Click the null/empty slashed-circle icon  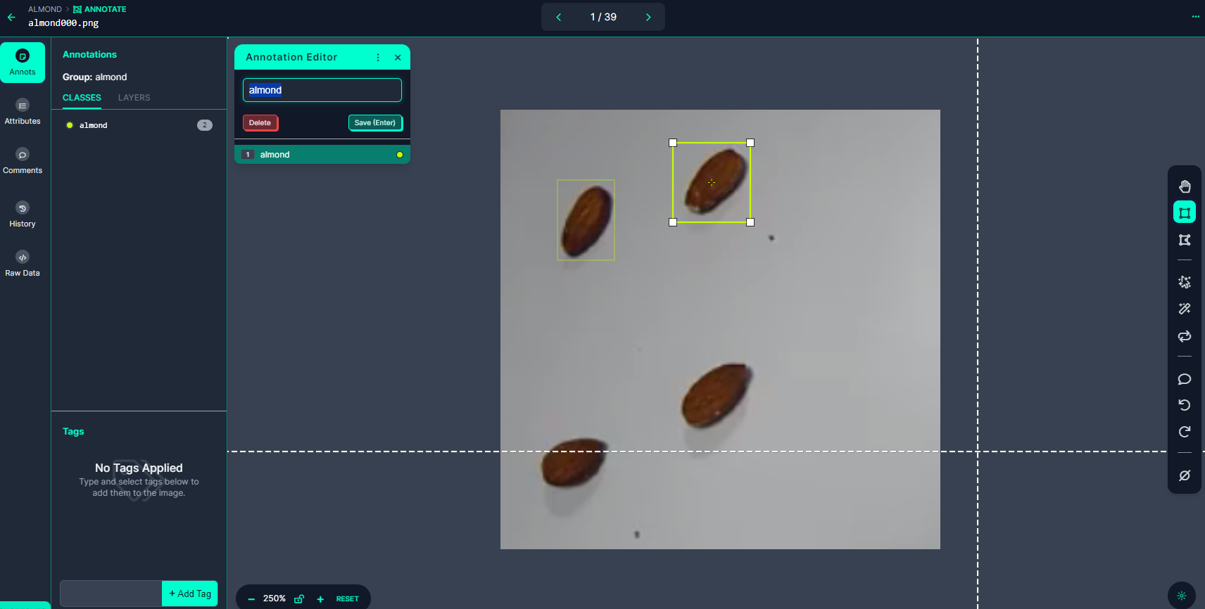pos(1185,475)
